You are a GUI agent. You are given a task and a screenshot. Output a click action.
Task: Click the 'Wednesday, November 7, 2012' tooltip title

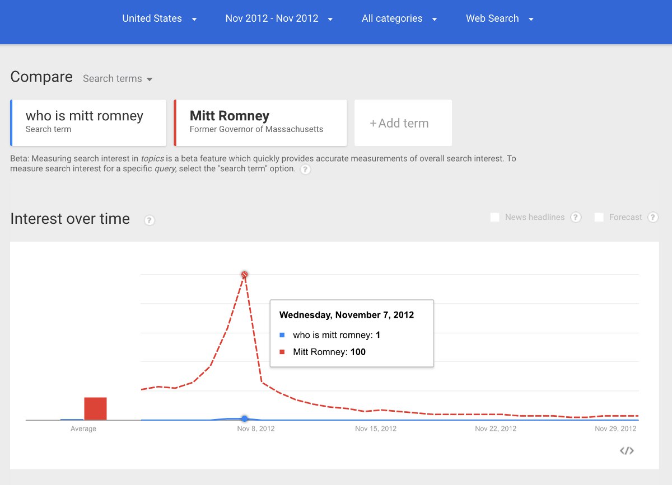347,315
